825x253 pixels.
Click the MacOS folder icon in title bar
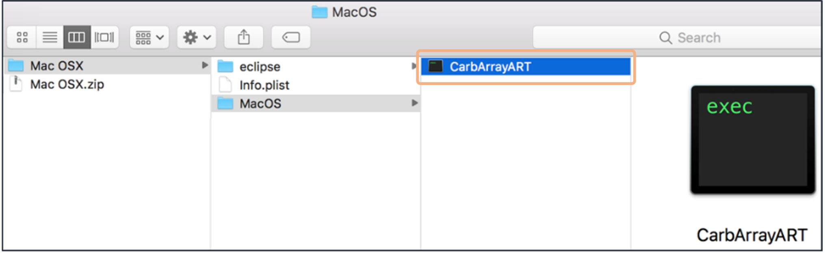point(319,12)
